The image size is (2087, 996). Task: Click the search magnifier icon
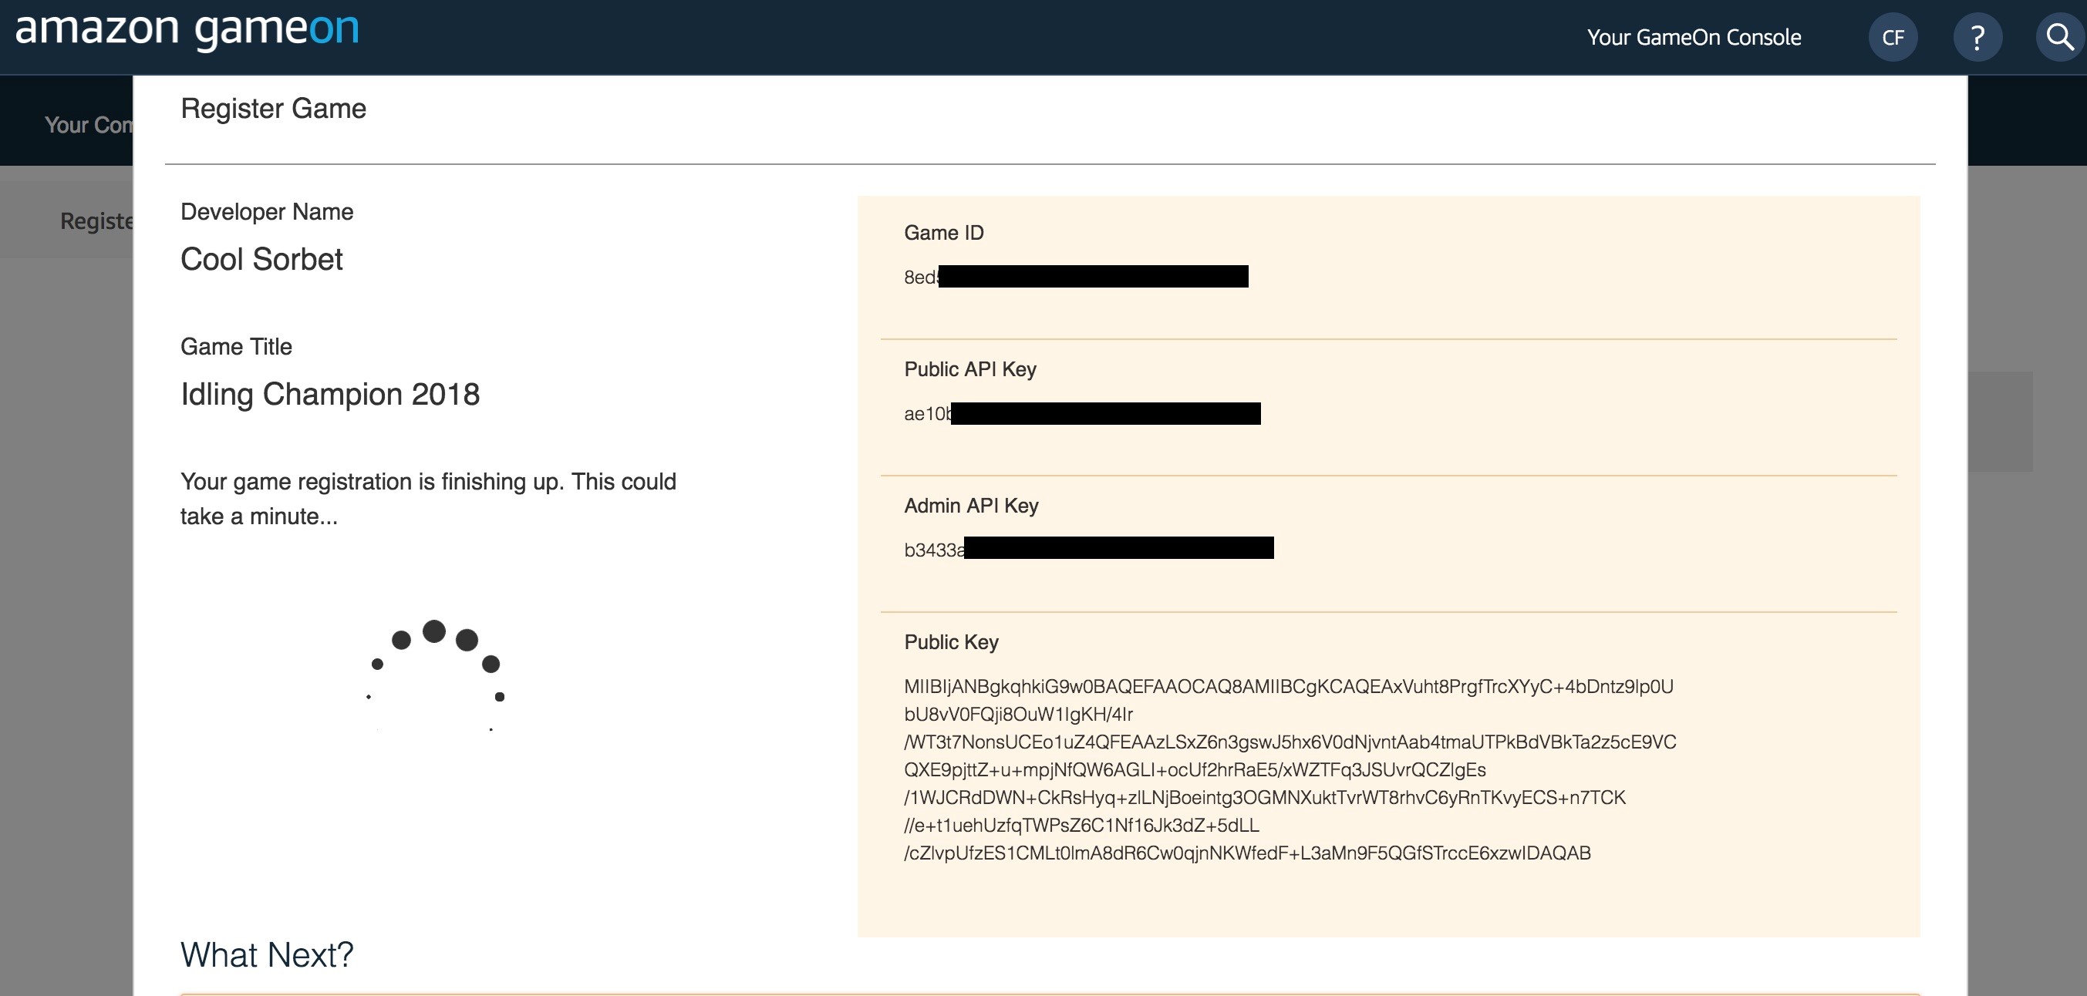pyautogui.click(x=2059, y=37)
